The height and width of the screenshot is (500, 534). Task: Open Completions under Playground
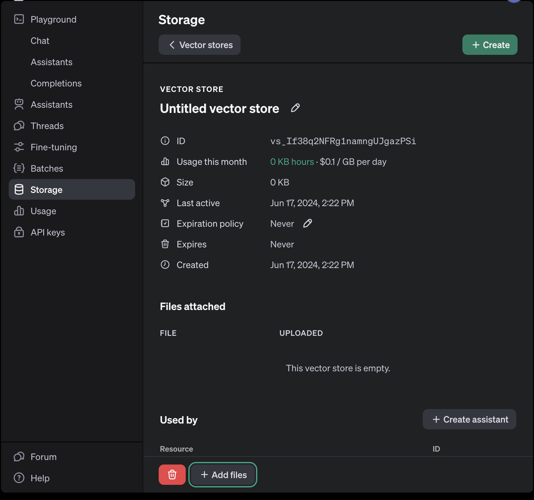(x=56, y=83)
